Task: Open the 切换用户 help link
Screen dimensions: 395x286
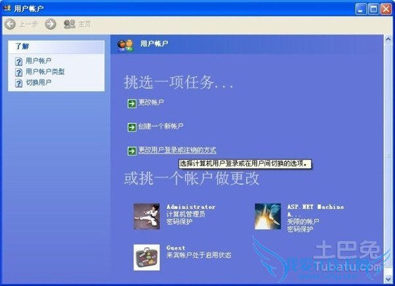Action: pyautogui.click(x=39, y=82)
